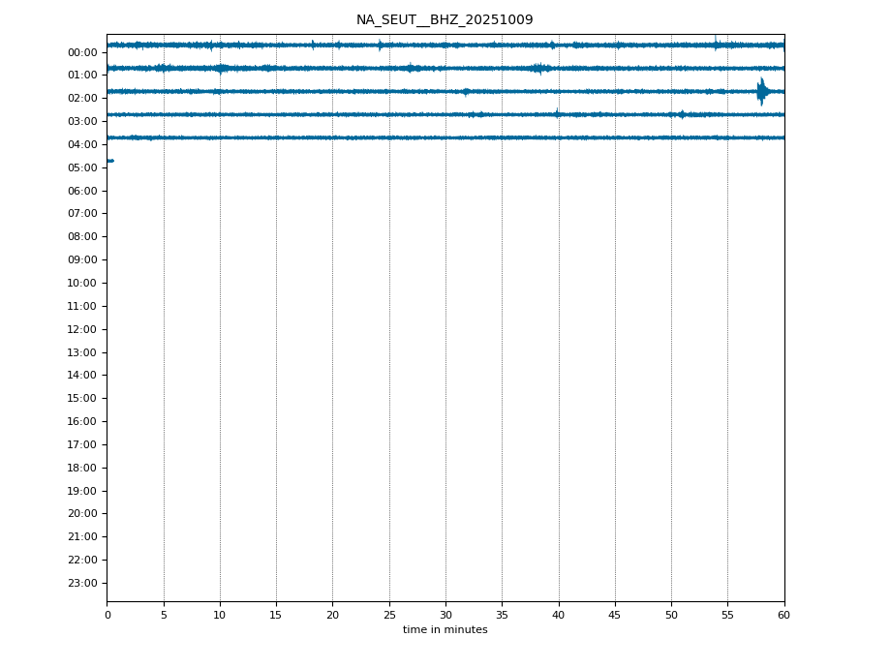The height and width of the screenshot is (668, 890).
Task: Click the "time in minutes" axis label
Action: [x=445, y=630]
